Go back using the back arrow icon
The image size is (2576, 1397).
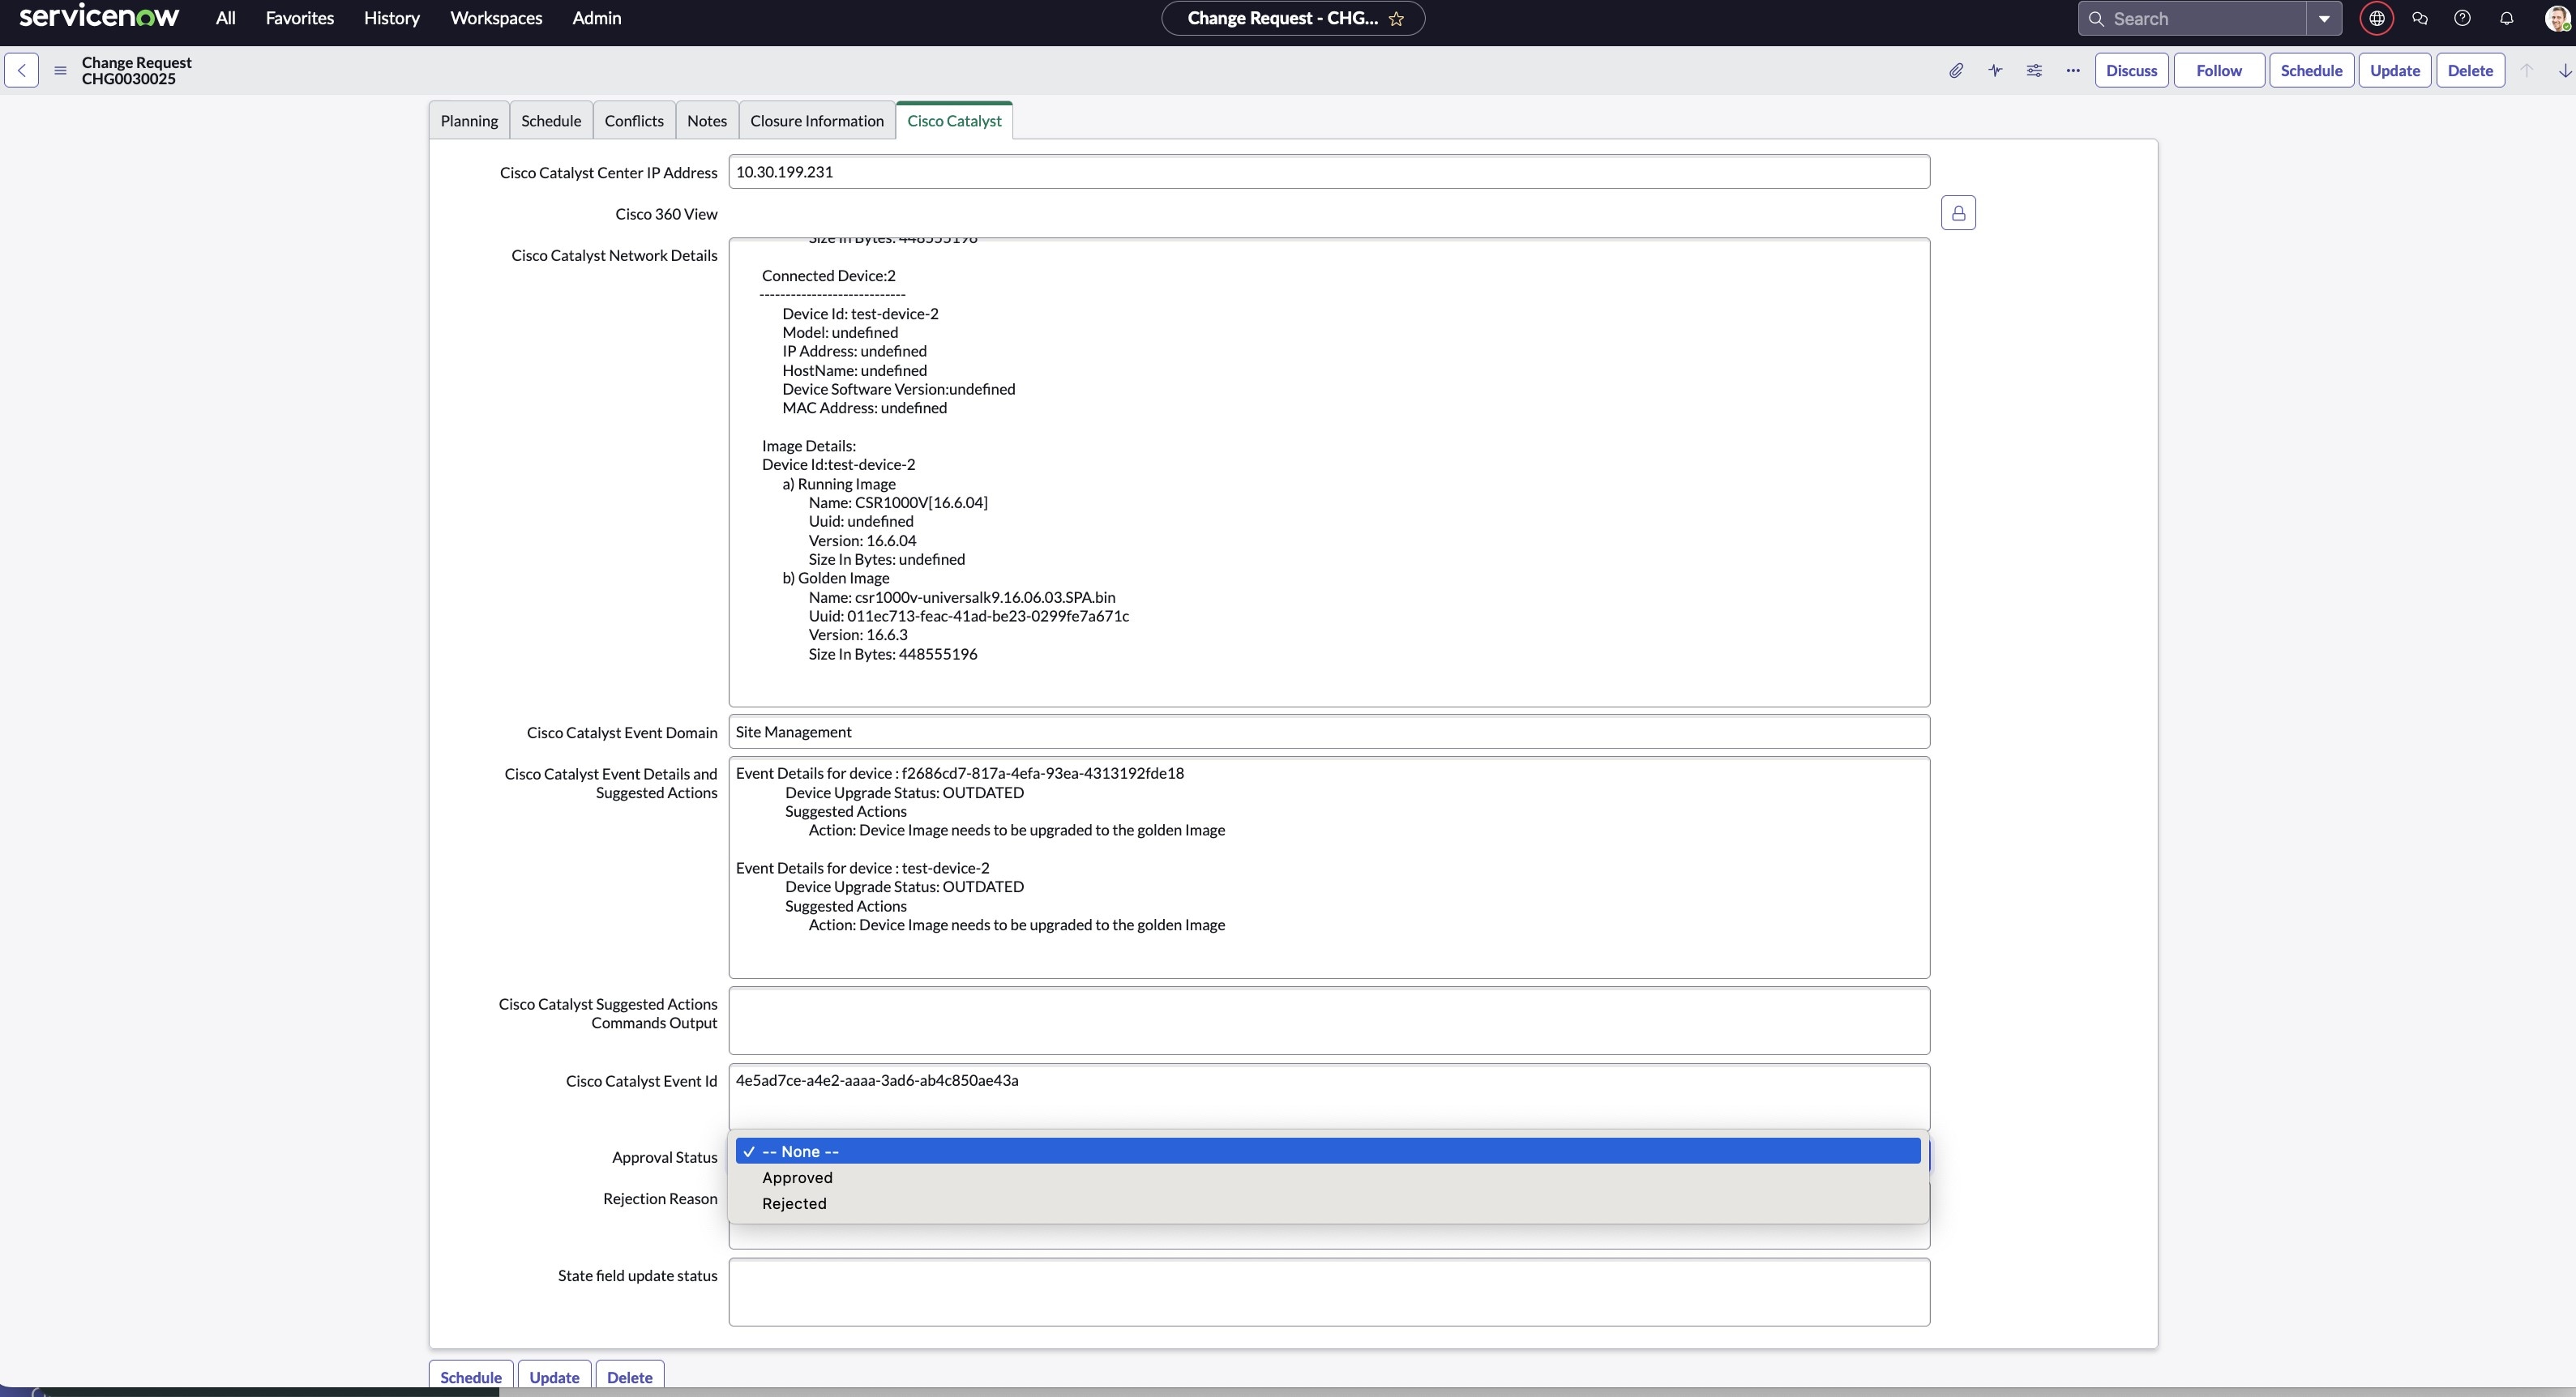[x=21, y=70]
